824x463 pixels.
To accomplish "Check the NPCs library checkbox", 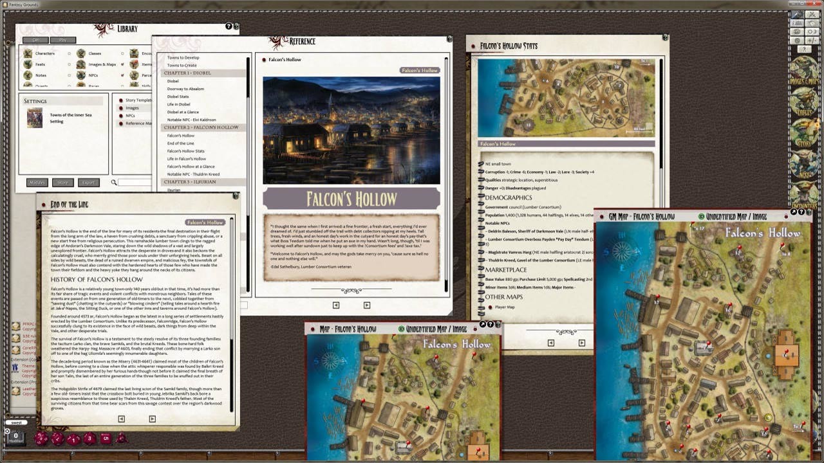I will coord(122,75).
